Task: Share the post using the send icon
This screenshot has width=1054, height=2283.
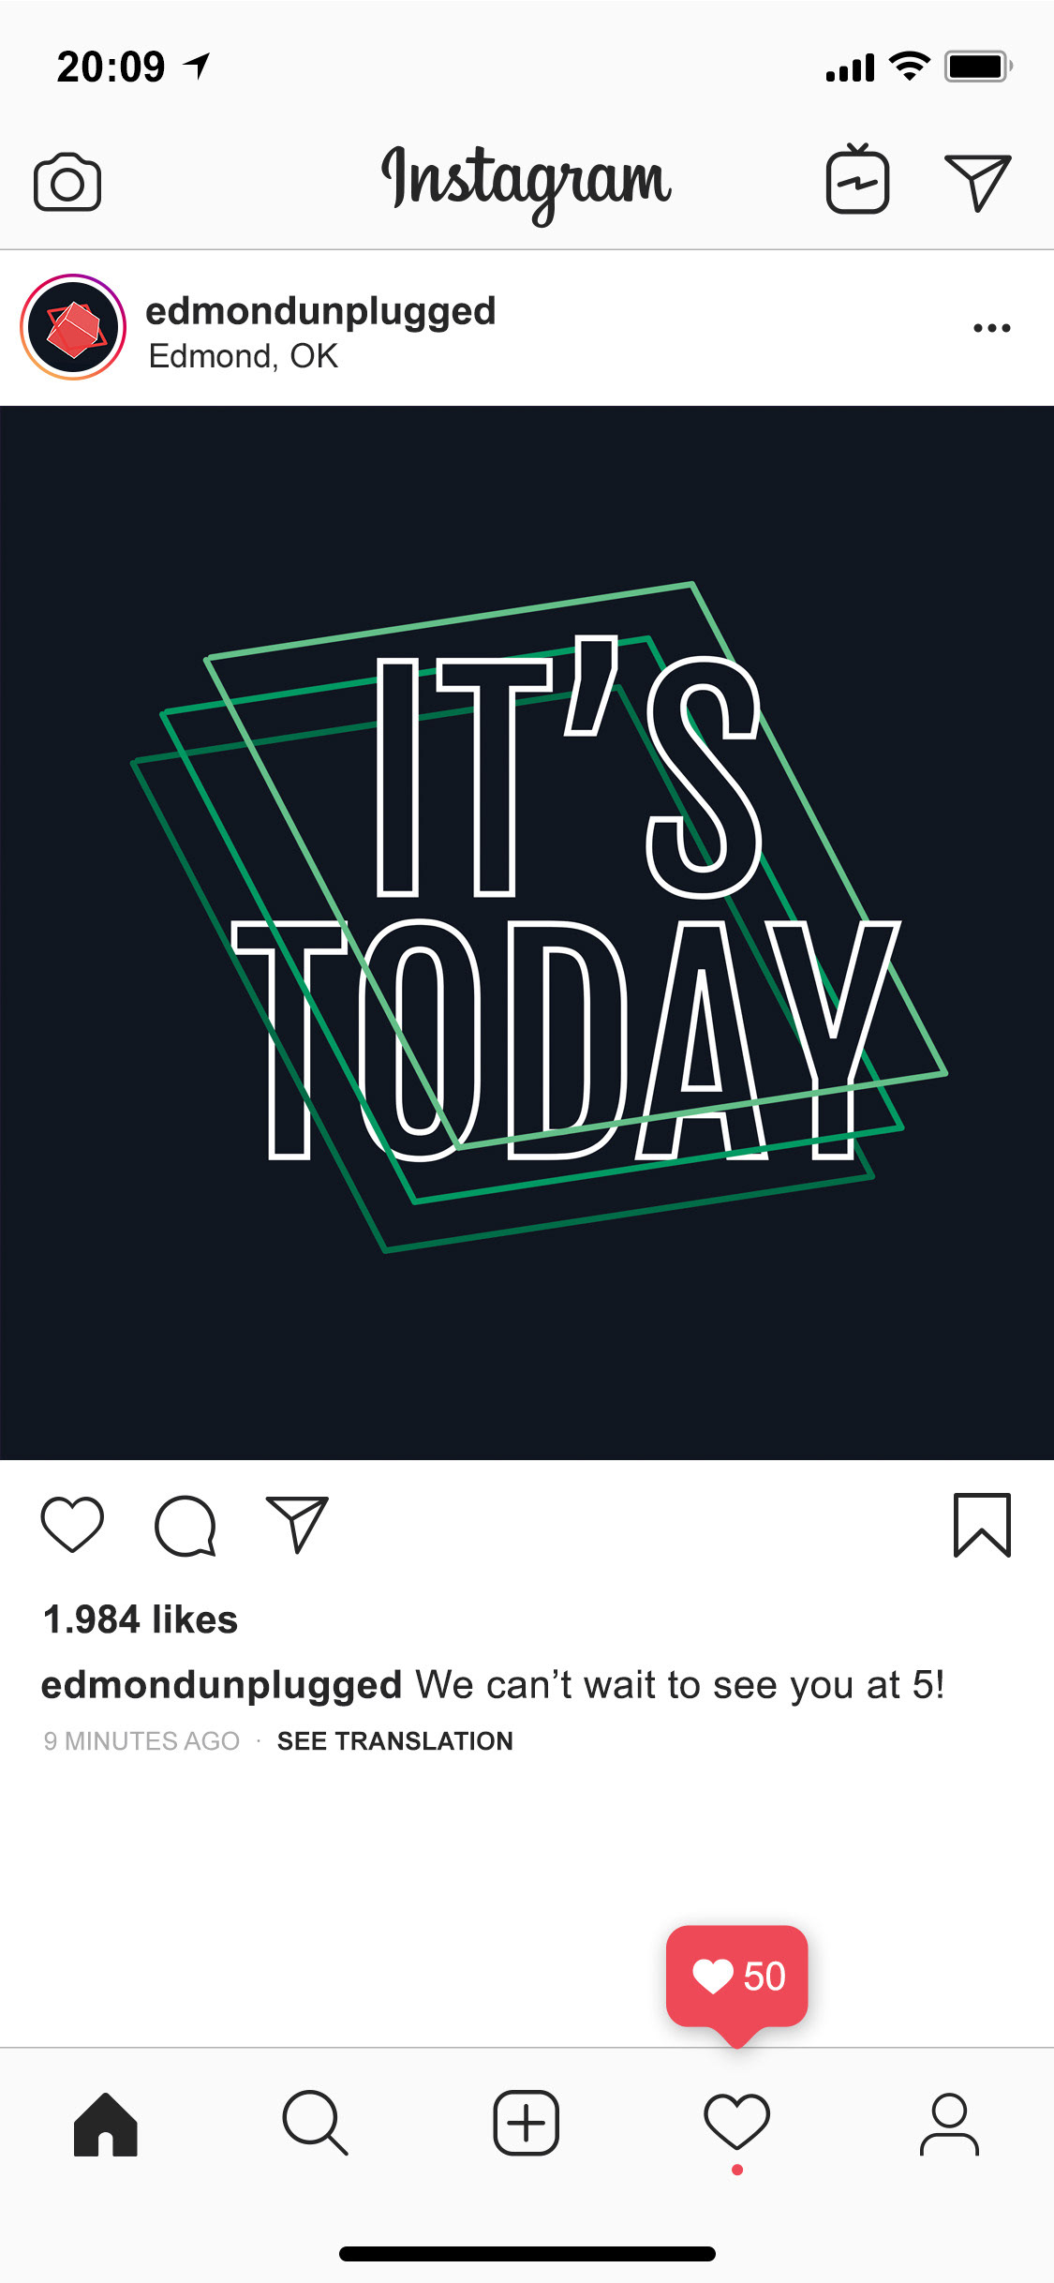Action: tap(297, 1525)
